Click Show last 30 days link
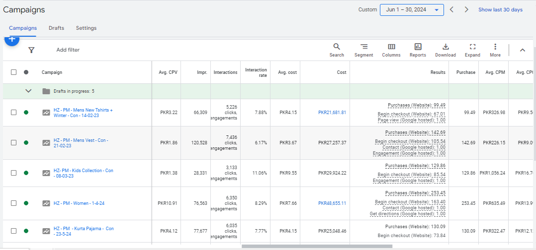Image resolution: width=536 pixels, height=250 pixels. pyautogui.click(x=500, y=9)
